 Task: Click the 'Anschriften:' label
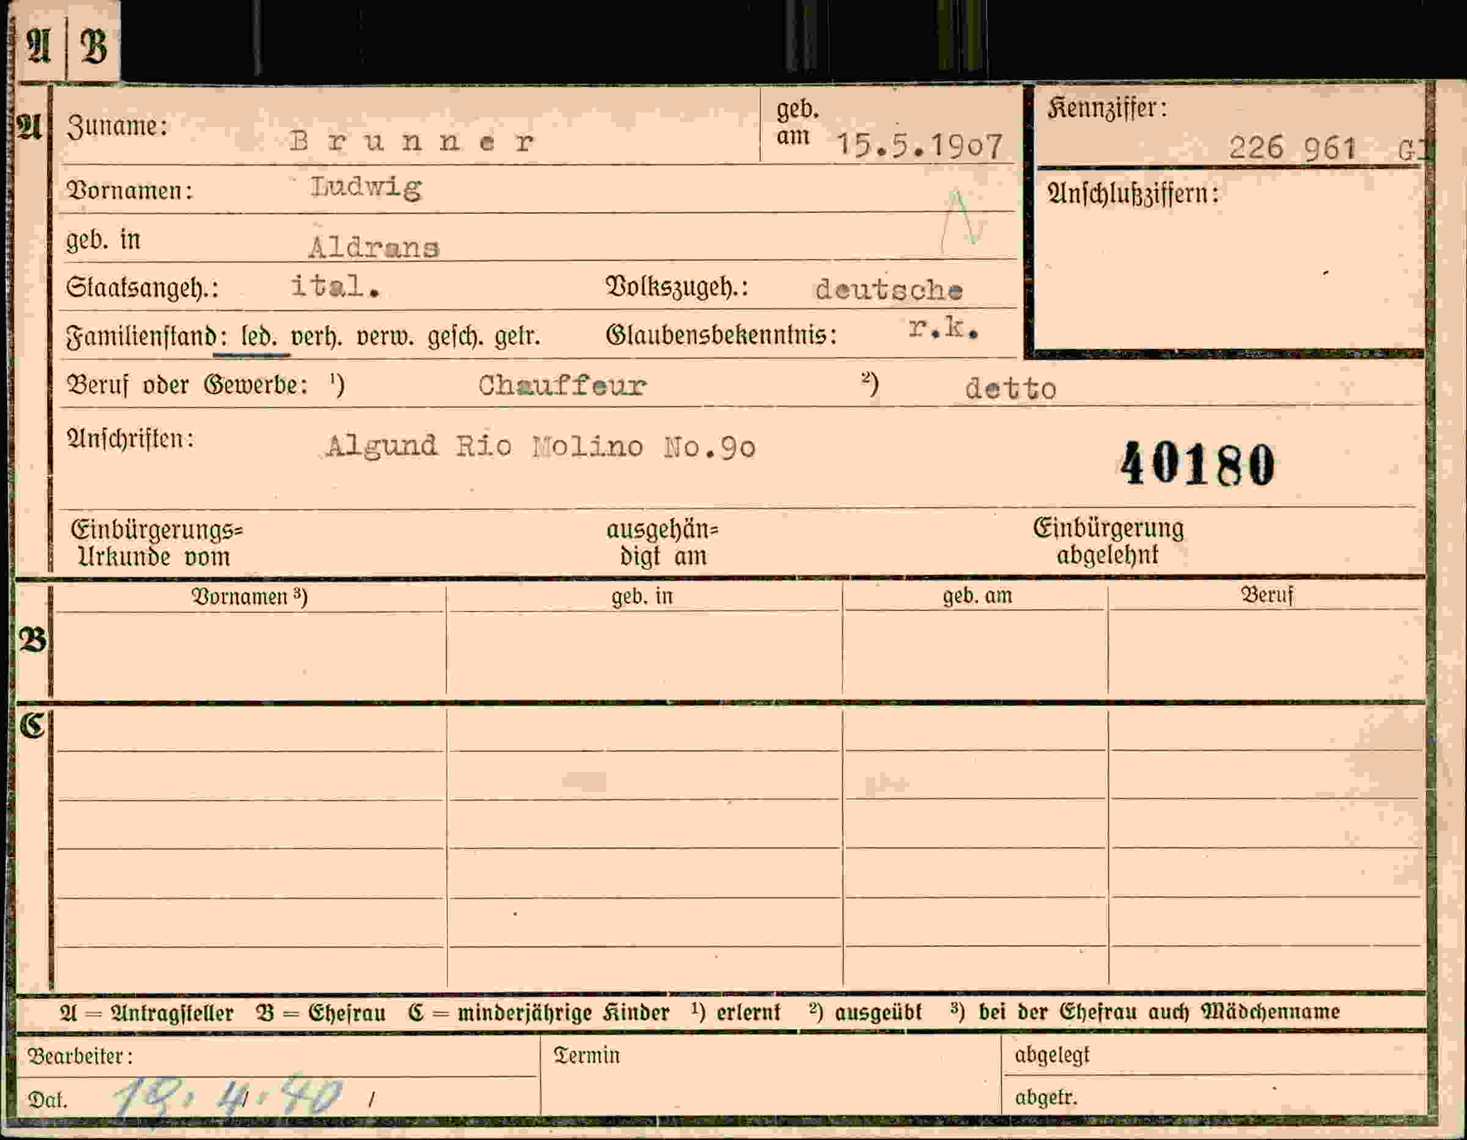tap(130, 439)
